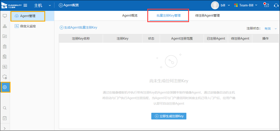280x131 pixels.
Task: Click the 注册Key名称 column header
Action: click(x=81, y=38)
